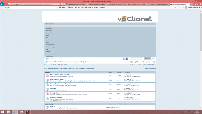Click the Twitter icon
The width and height of the screenshot is (202, 114).
124,59
